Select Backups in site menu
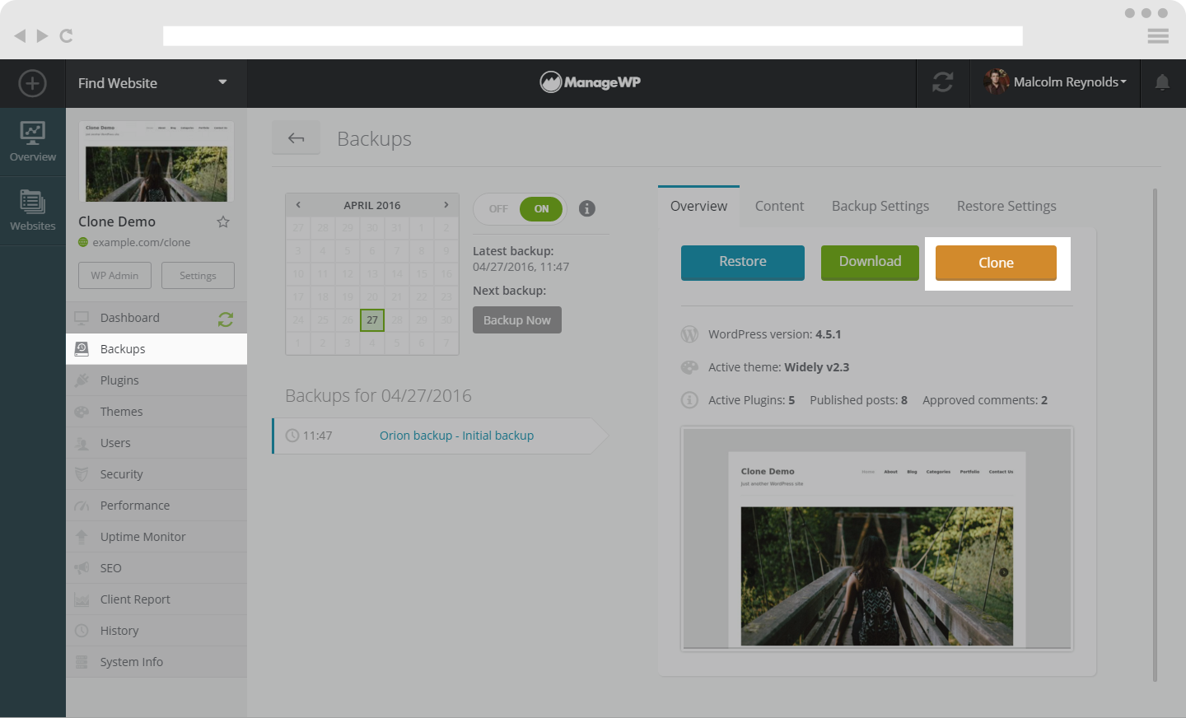 pyautogui.click(x=156, y=349)
